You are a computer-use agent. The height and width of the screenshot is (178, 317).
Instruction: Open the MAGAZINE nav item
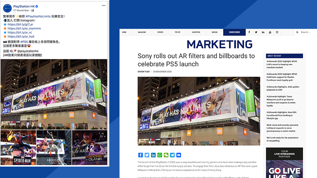click(142, 32)
